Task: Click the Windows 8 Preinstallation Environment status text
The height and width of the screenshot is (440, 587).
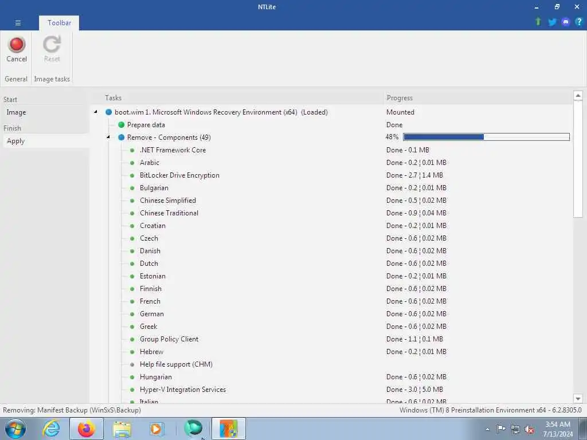Action: [x=491, y=410]
